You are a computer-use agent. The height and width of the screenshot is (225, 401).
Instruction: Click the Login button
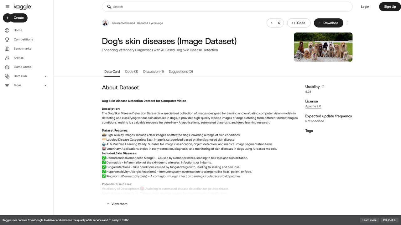coord(365,7)
